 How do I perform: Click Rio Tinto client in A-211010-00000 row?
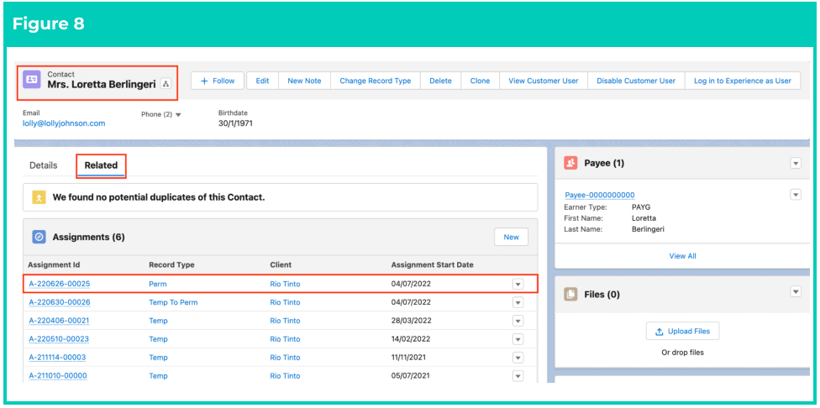click(285, 375)
